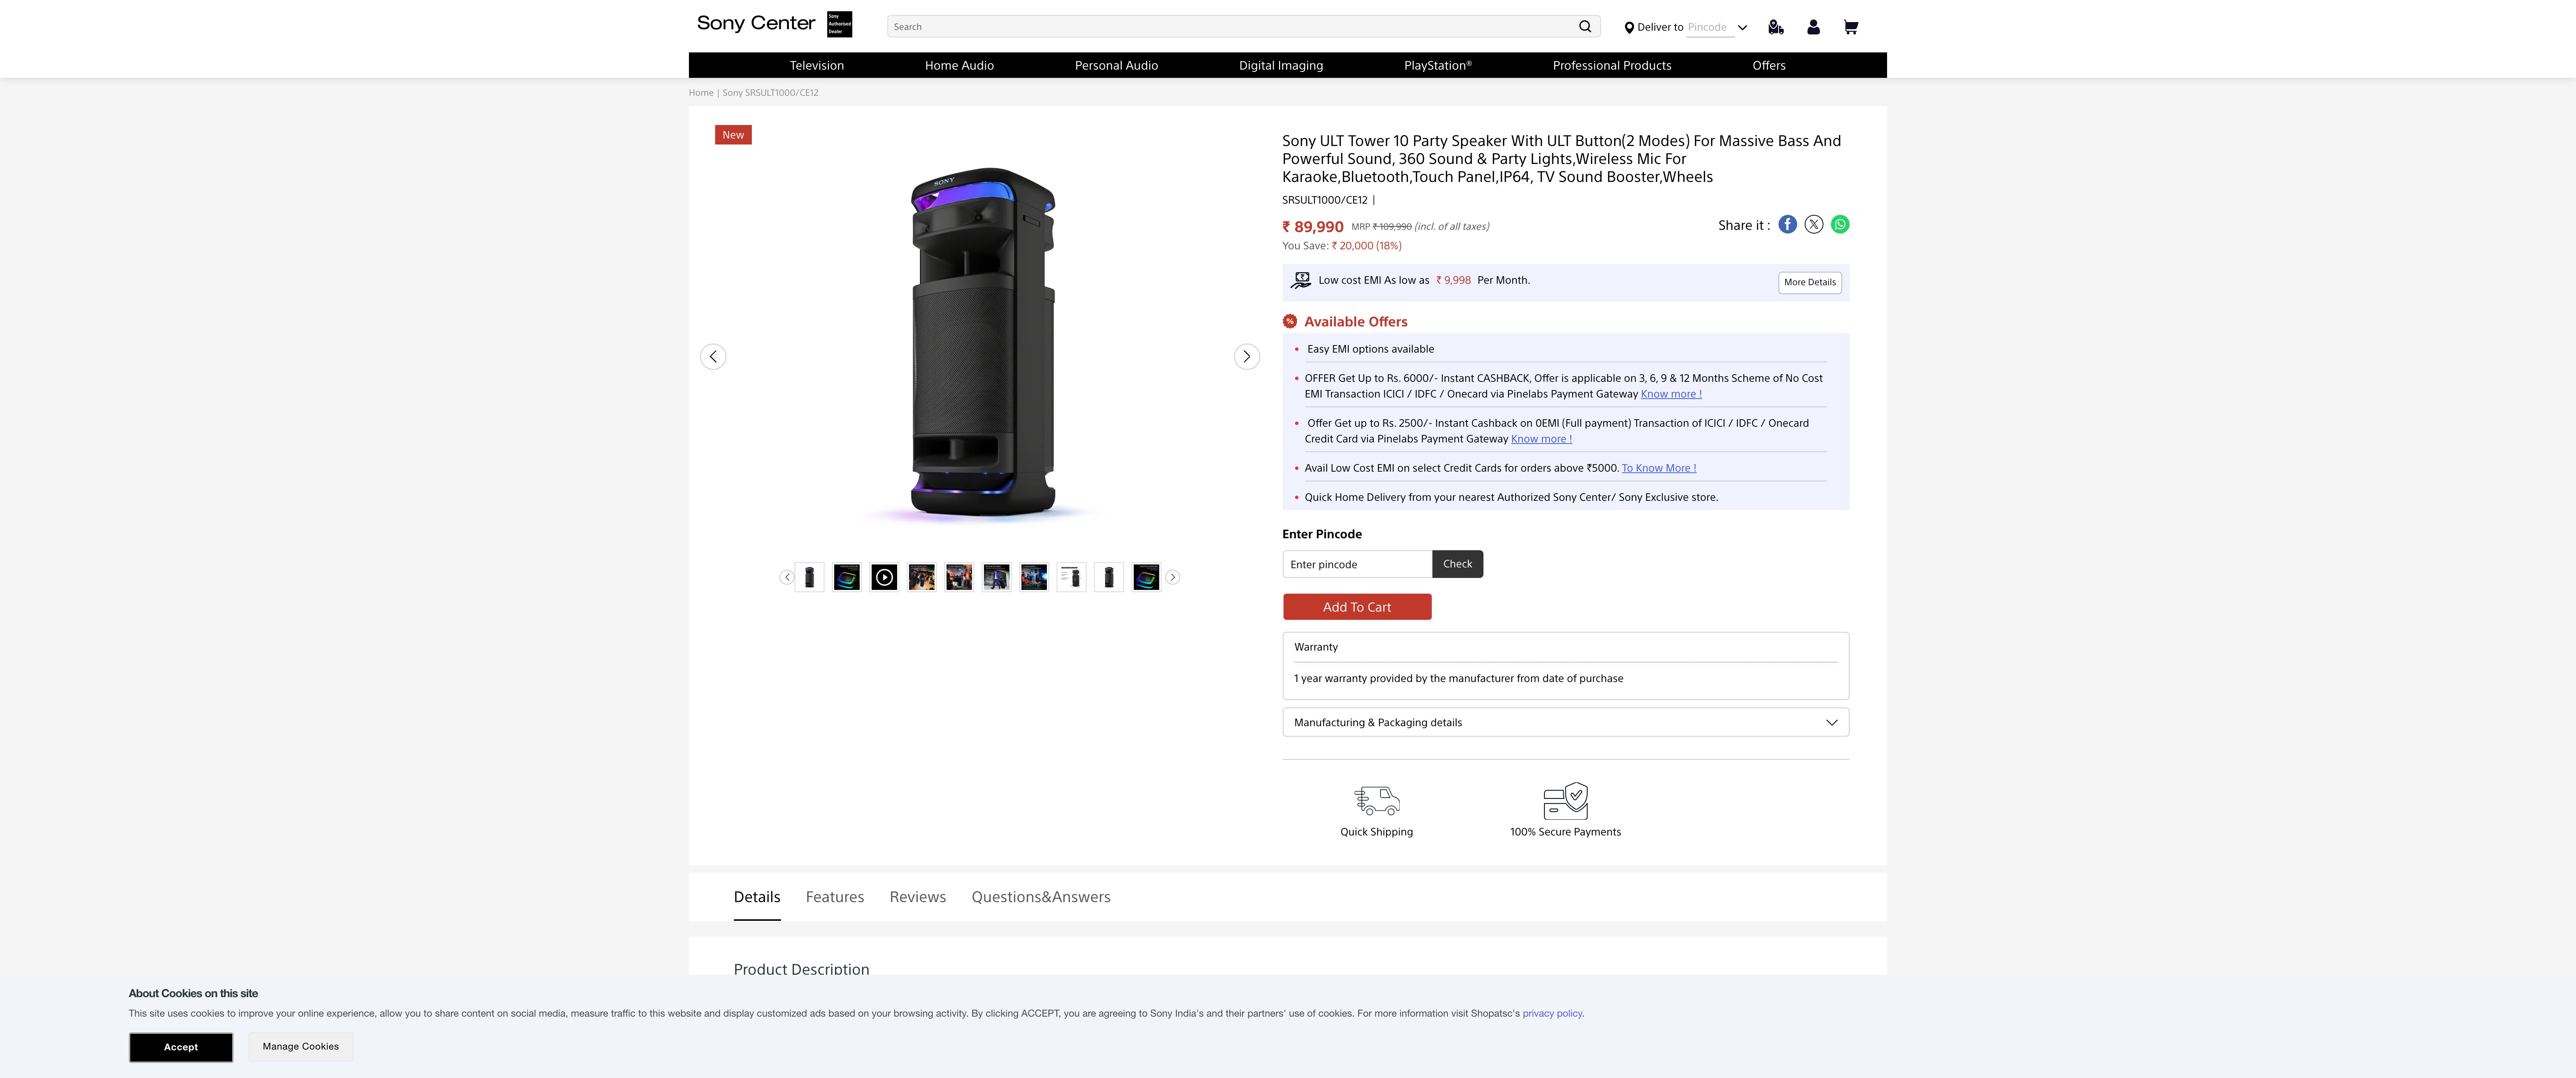Click the location pin next to Deliver to
Viewport: 2576px width, 1078px height.
1630,27
